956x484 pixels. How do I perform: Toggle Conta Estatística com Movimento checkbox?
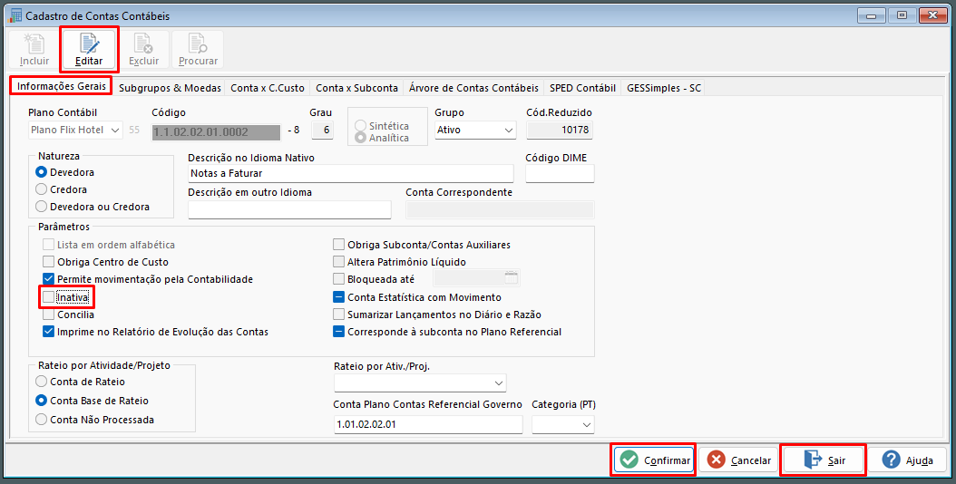coord(338,297)
